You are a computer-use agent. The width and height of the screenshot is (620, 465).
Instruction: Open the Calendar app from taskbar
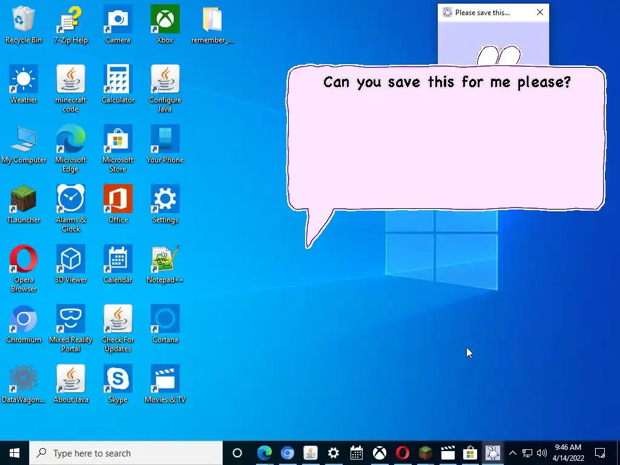[x=356, y=453]
